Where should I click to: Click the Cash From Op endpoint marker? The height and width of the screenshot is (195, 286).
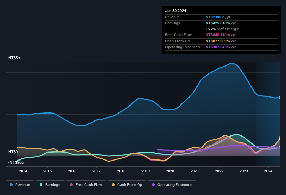(x=280, y=138)
